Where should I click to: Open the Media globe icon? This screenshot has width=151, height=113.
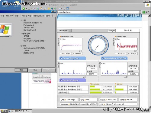click(52, 9)
